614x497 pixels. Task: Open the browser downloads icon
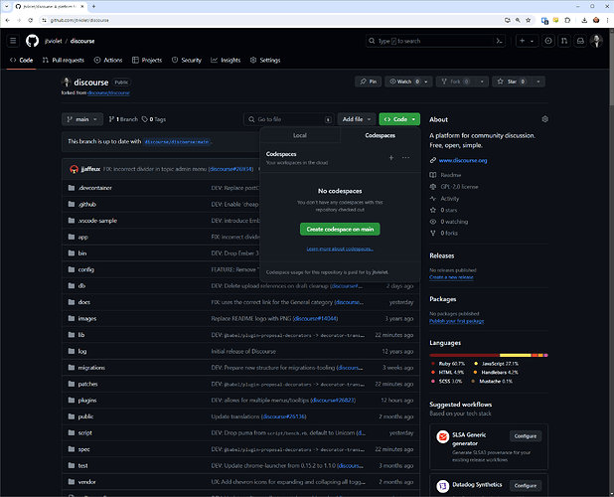click(584, 20)
